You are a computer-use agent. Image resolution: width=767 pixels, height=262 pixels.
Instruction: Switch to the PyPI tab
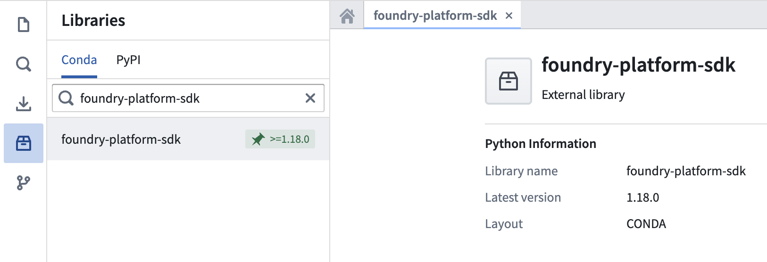tap(128, 60)
